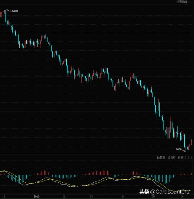Click the 05 month axis label

[x=153, y=197]
